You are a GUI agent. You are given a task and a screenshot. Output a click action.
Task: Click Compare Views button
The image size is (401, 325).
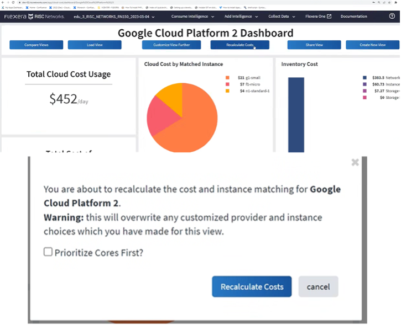36,45
